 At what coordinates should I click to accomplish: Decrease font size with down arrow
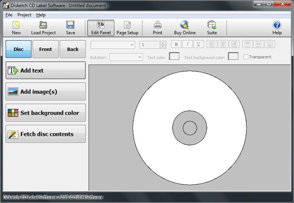pyautogui.click(x=163, y=47)
